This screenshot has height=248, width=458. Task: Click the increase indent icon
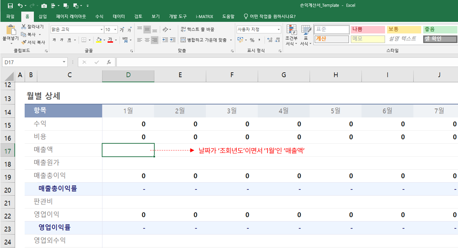[x=173, y=40]
